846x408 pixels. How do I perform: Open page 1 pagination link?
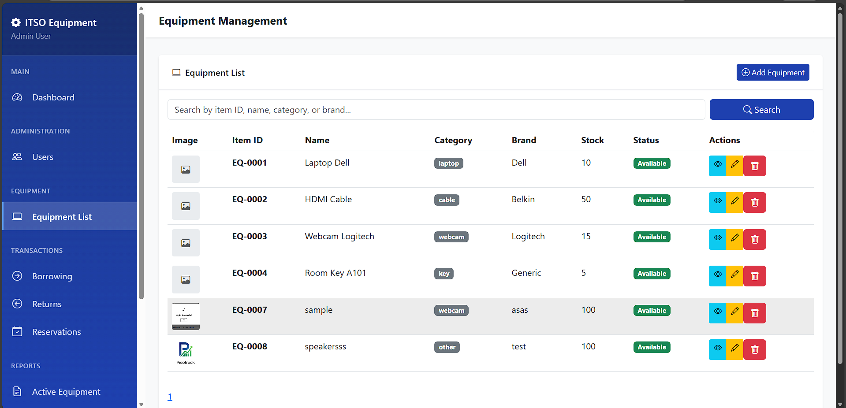coord(170,397)
